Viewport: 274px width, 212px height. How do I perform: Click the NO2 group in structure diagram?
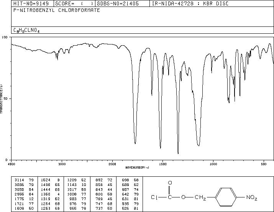(x=252, y=198)
